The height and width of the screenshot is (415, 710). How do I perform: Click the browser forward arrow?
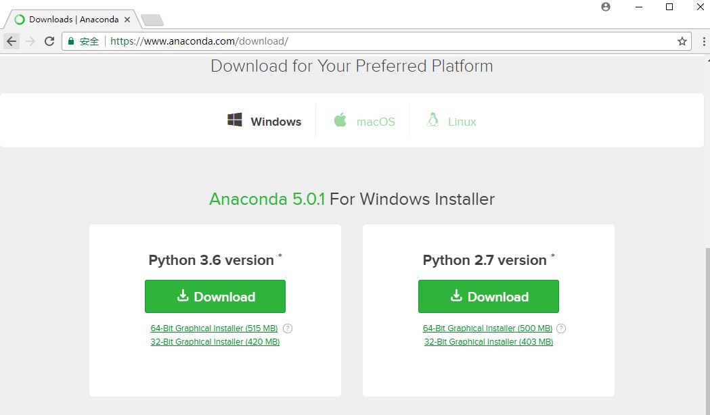click(30, 41)
